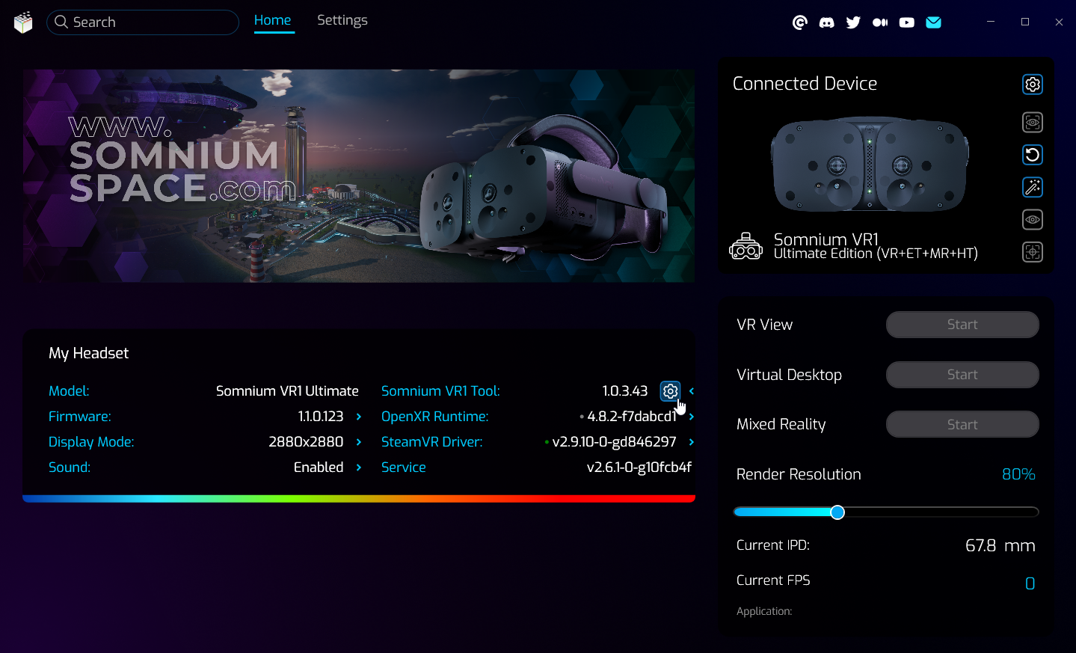Screen dimensions: 1076x653
Task: Click the Somnium Space banner image
Action: click(x=359, y=176)
